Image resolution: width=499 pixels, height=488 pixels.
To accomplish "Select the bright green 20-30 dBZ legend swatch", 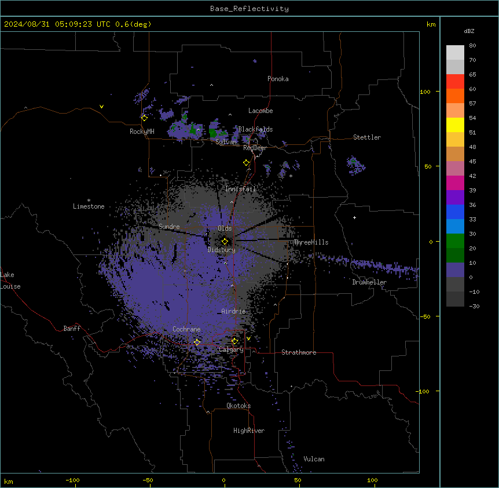I will tap(455, 241).
